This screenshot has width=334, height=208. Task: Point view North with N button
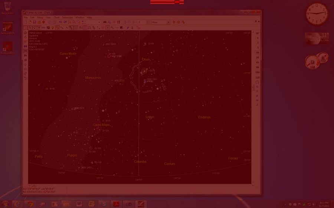click(257, 87)
